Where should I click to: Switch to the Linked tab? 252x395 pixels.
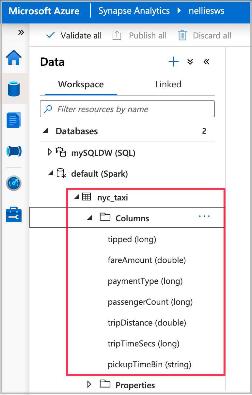(x=168, y=84)
